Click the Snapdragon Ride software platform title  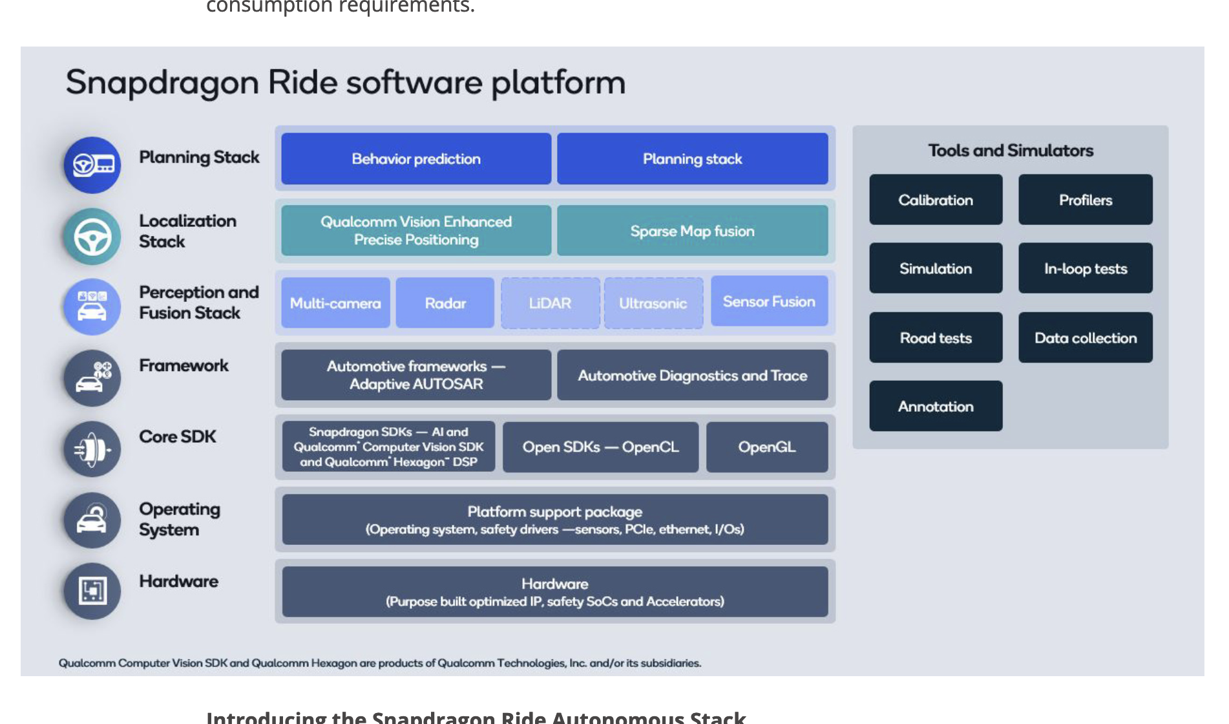coord(346,83)
